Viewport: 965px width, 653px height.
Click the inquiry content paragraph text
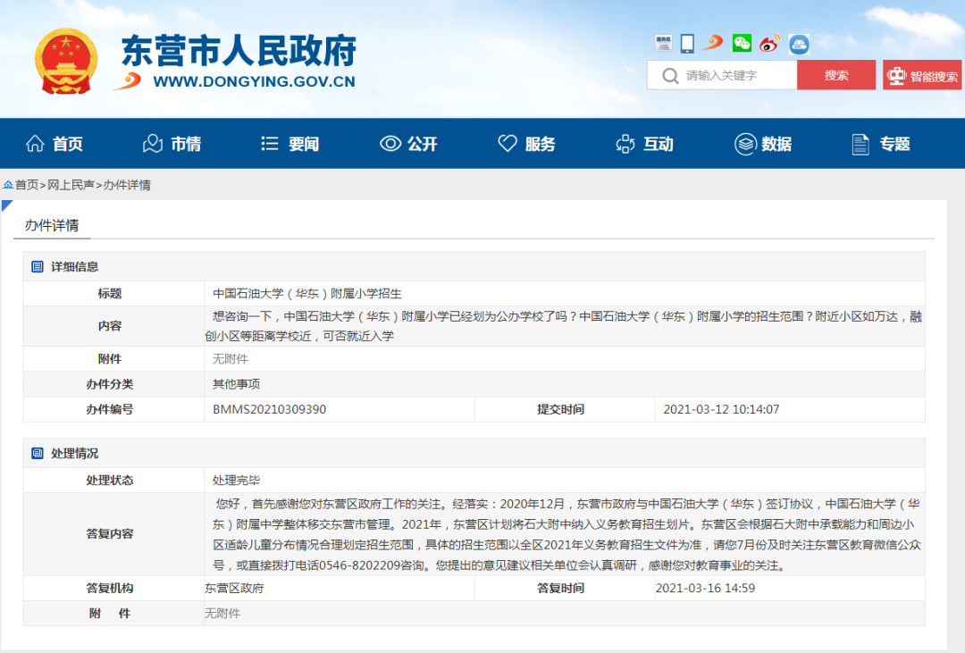[x=563, y=326]
